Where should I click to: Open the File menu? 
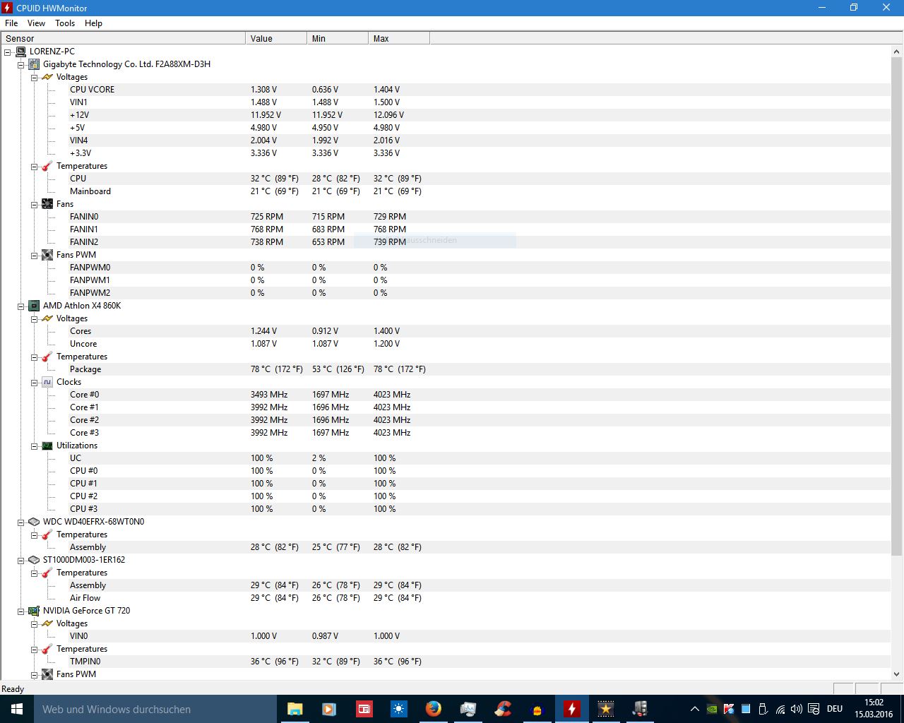point(11,23)
